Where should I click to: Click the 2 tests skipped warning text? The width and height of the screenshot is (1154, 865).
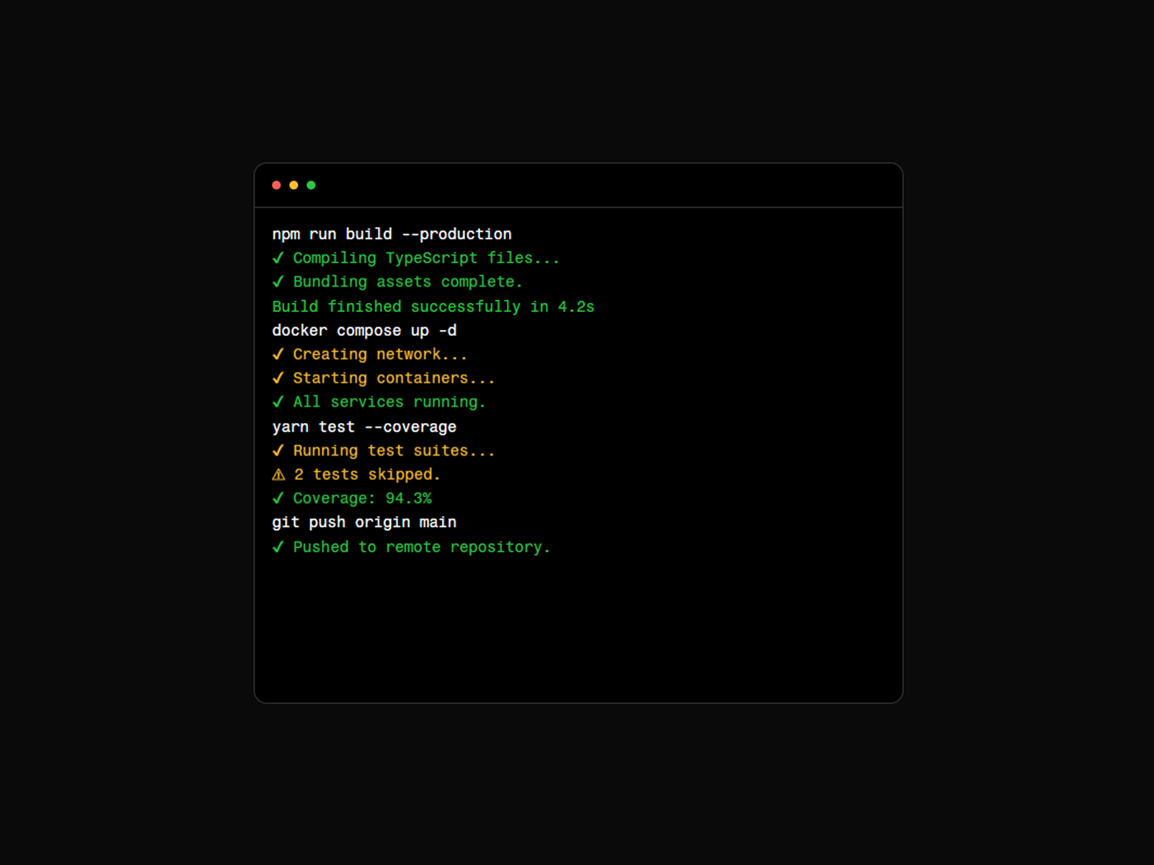pyautogui.click(x=368, y=474)
